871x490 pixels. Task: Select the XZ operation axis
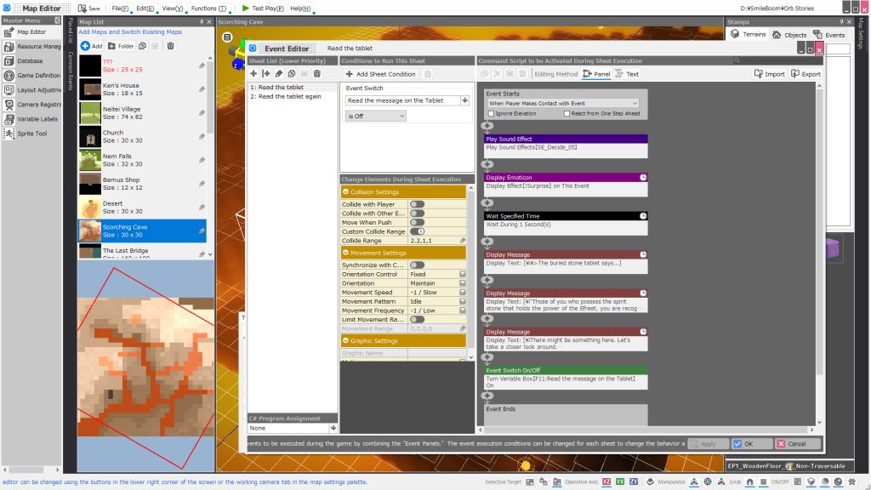point(606,481)
